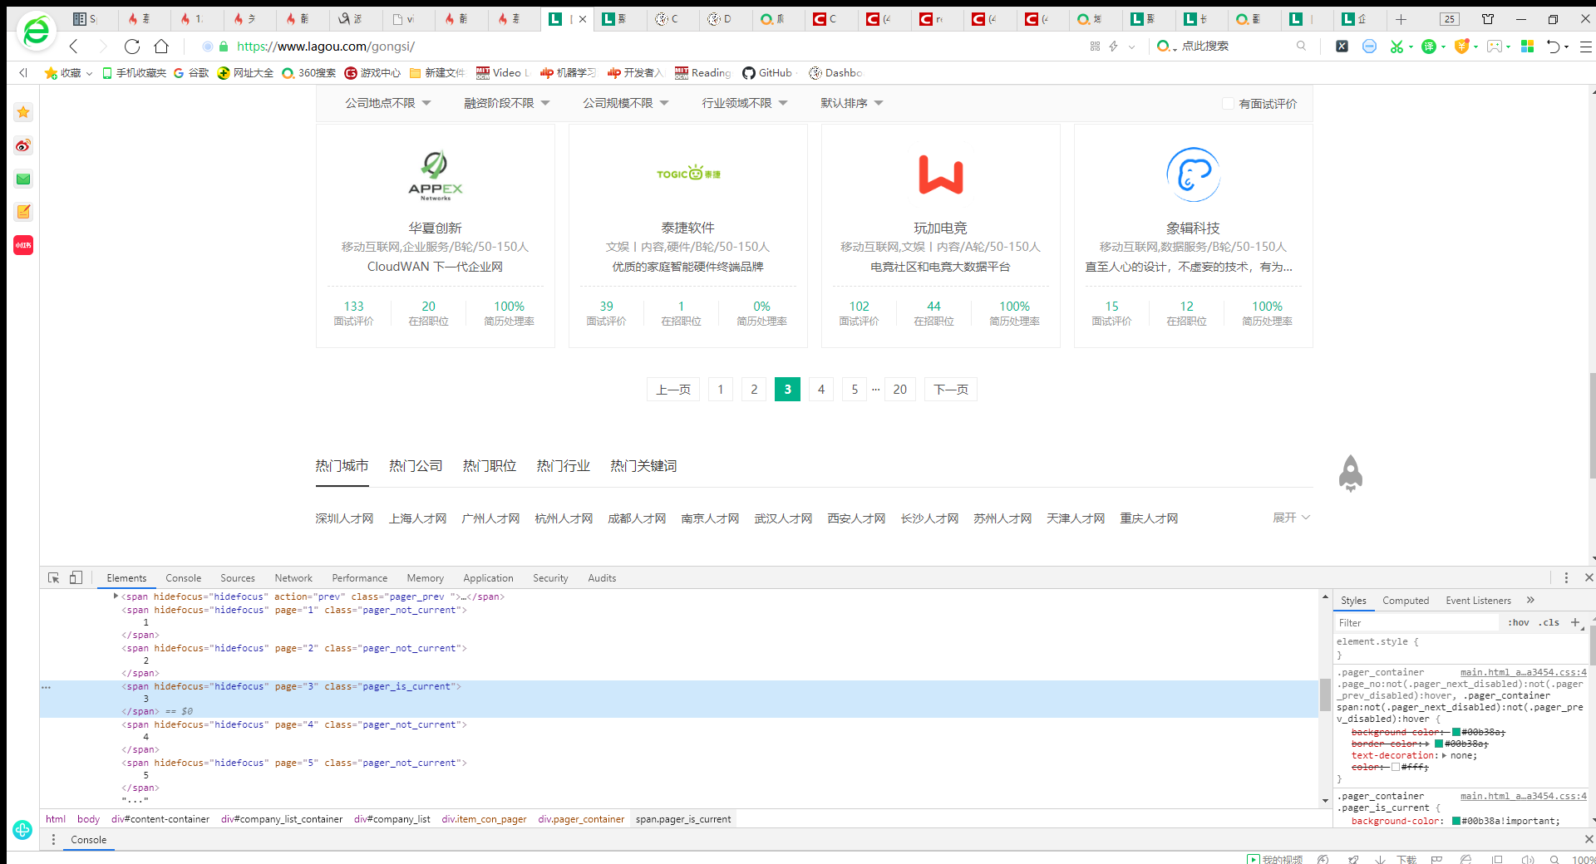Open the Favorites star in sidebar

coord(23,112)
